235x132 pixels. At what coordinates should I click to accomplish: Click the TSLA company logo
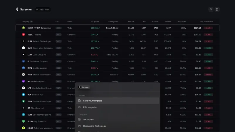click(23, 35)
